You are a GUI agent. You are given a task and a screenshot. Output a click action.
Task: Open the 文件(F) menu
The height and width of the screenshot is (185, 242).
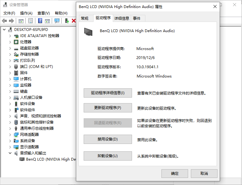pyautogui.click(x=9, y=13)
